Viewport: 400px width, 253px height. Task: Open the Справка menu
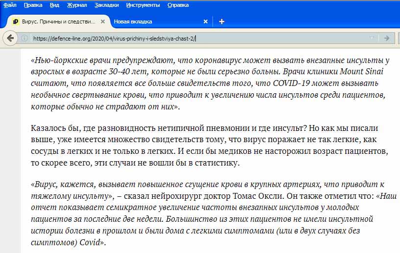[178, 5]
